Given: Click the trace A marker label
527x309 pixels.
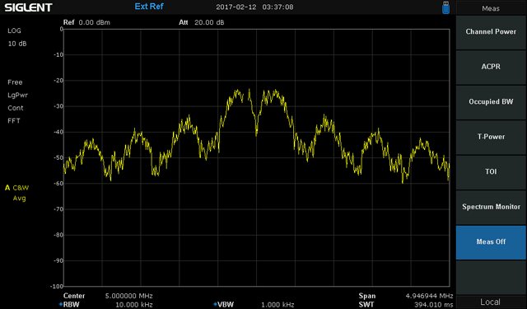Looking at the screenshot, I should 7,188.
